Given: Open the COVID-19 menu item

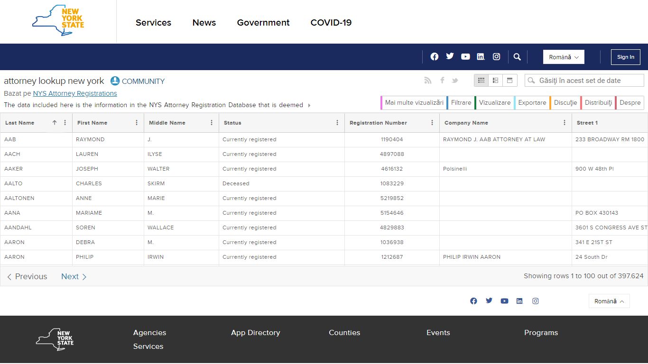Looking at the screenshot, I should click(331, 22).
